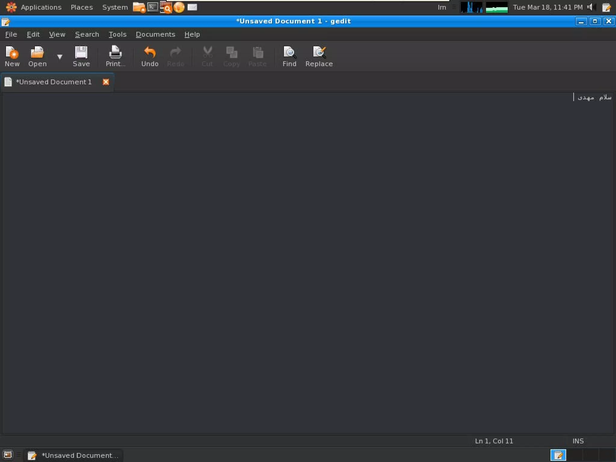The height and width of the screenshot is (462, 616).
Task: Click the Save toolbar icon
Action: click(81, 56)
